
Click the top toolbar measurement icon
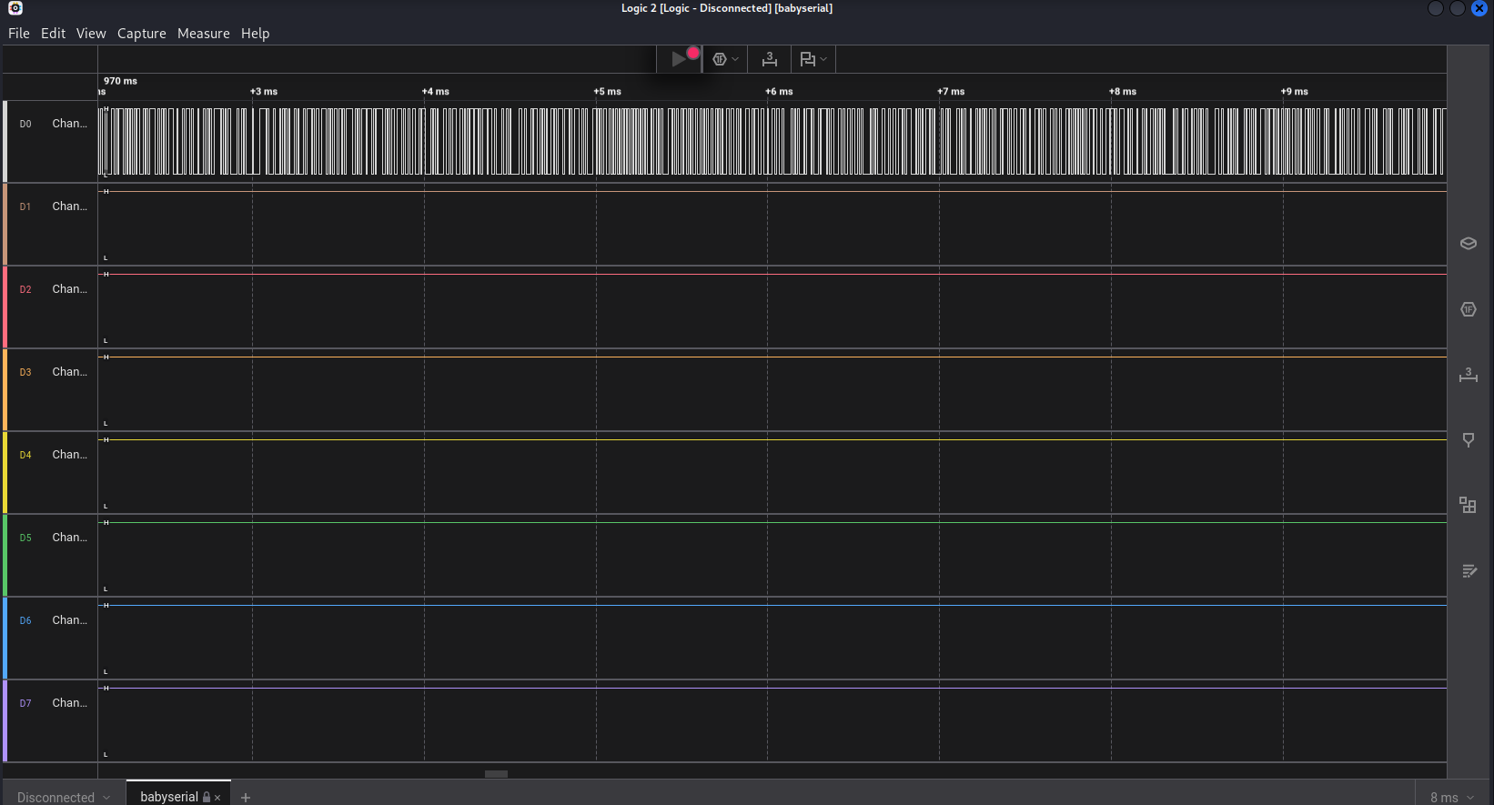click(769, 59)
